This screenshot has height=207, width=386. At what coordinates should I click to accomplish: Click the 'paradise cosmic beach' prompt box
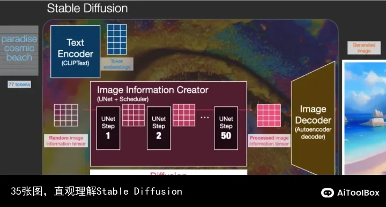19,50
